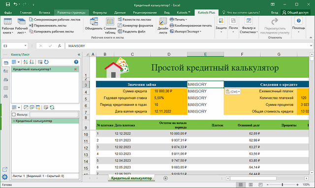The image size is (315, 188).
Task: Open the Импорт/Экспорт dropdown
Action: (x=186, y=31)
